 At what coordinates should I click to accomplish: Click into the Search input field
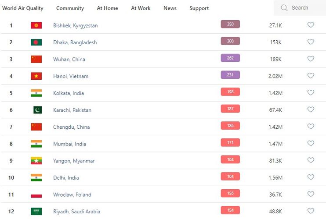[x=304, y=8]
